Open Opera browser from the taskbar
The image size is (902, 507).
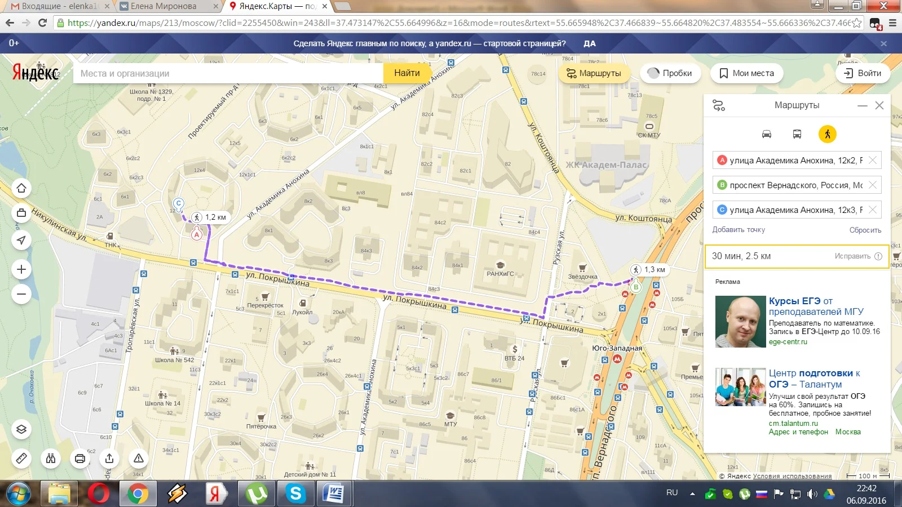pos(99,494)
